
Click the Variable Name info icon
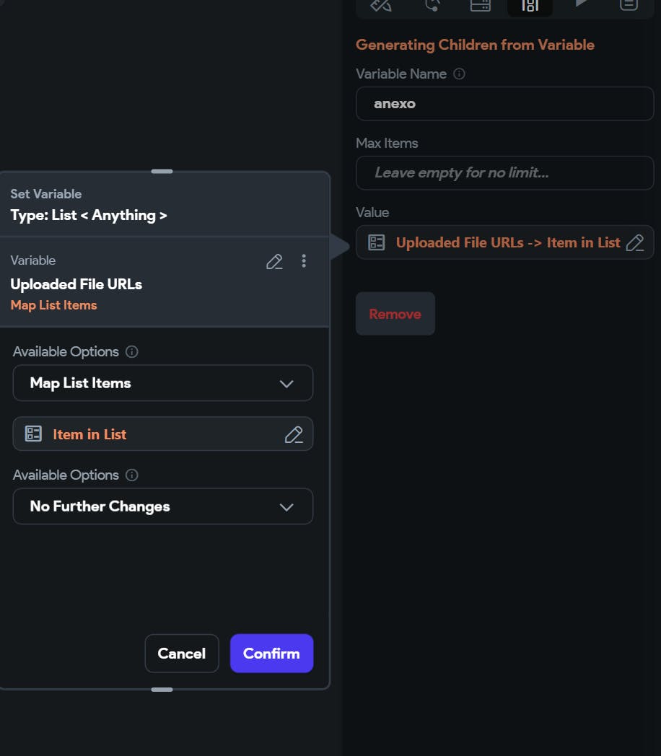(x=459, y=74)
